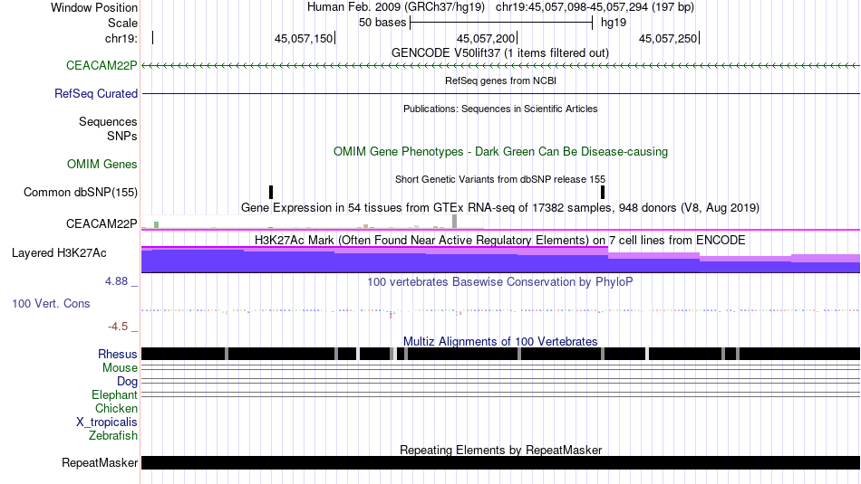
Task: Open H3K27Ac Mark ENCODE track title
Action: point(500,240)
